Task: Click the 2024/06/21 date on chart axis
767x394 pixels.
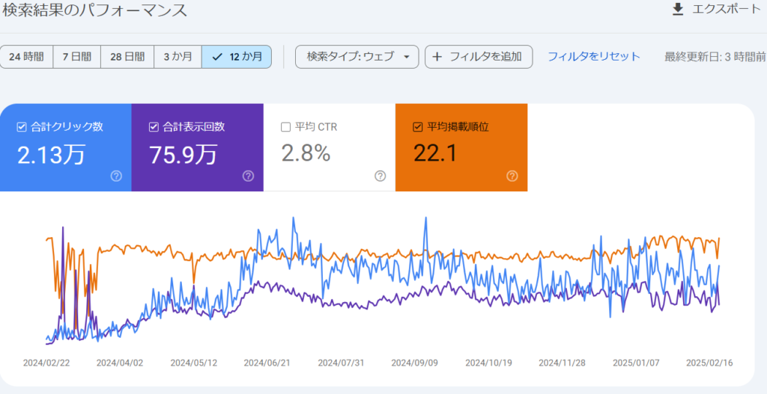Action: coord(266,363)
